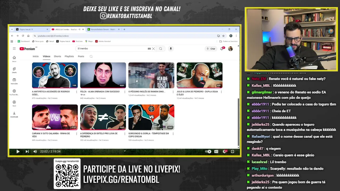Open options for 'A DIFERENÇA DO BITELO'
The width and height of the screenshot is (340, 191).
click(125, 134)
